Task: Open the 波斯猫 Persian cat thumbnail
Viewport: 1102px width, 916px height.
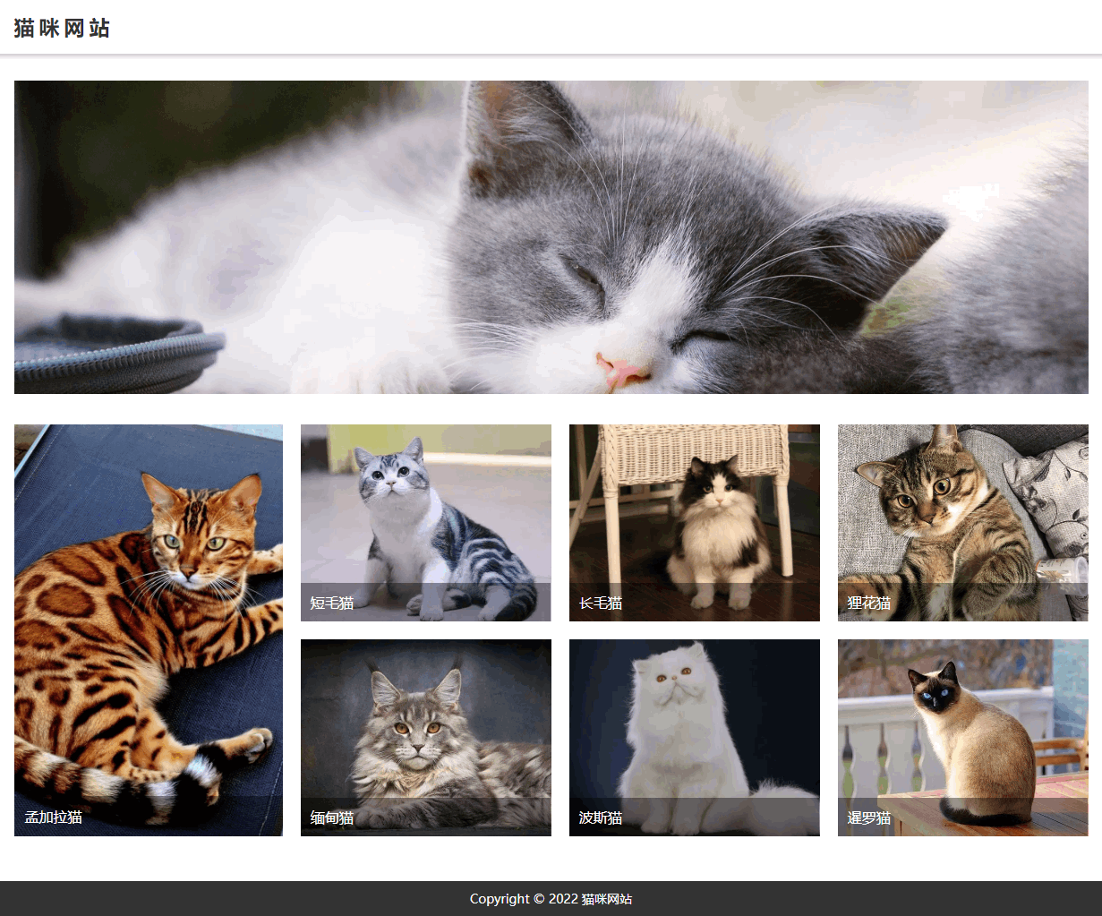Action: point(695,738)
